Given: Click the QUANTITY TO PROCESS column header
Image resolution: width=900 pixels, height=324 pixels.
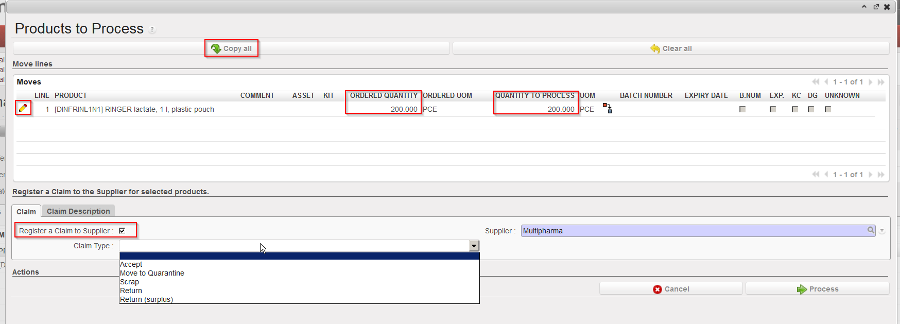Looking at the screenshot, I should coord(535,95).
